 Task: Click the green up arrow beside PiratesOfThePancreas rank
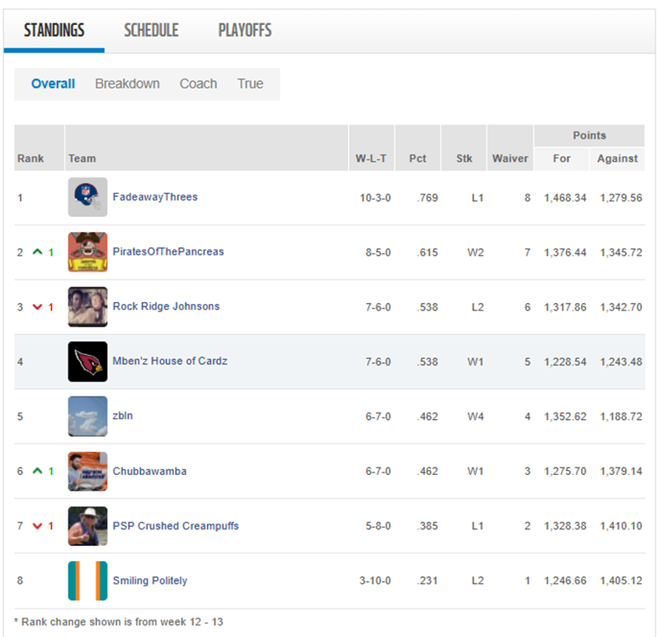click(x=38, y=252)
